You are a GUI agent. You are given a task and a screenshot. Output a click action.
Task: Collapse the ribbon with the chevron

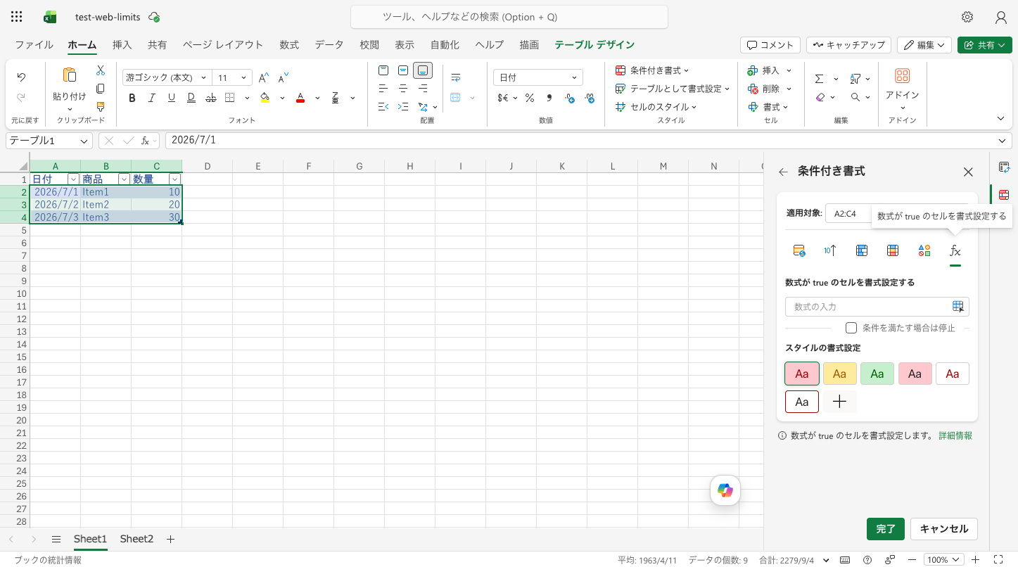tap(1001, 119)
